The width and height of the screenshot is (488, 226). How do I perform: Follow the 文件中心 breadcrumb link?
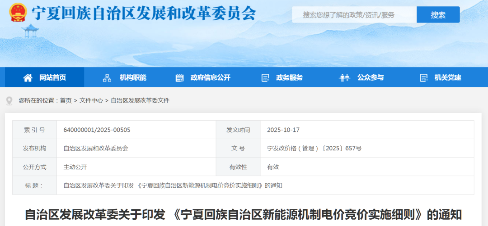pos(91,101)
